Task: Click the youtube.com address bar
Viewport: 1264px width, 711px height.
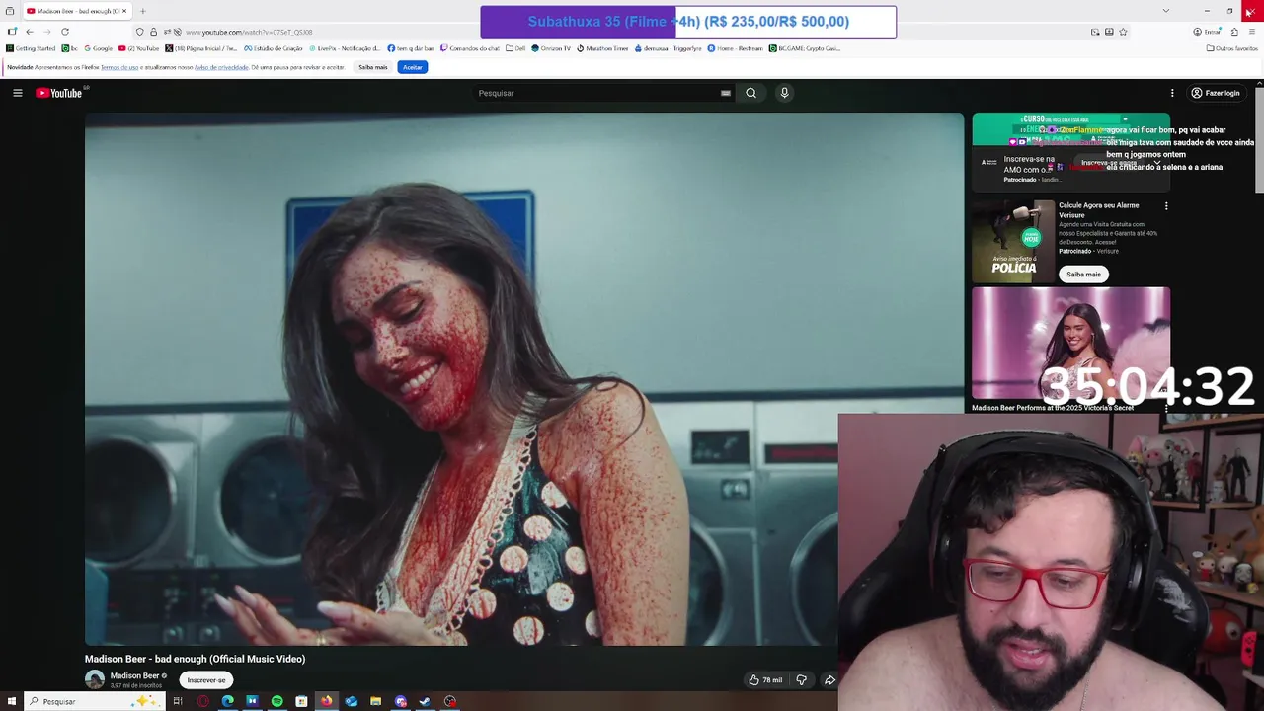Action: 632,32
